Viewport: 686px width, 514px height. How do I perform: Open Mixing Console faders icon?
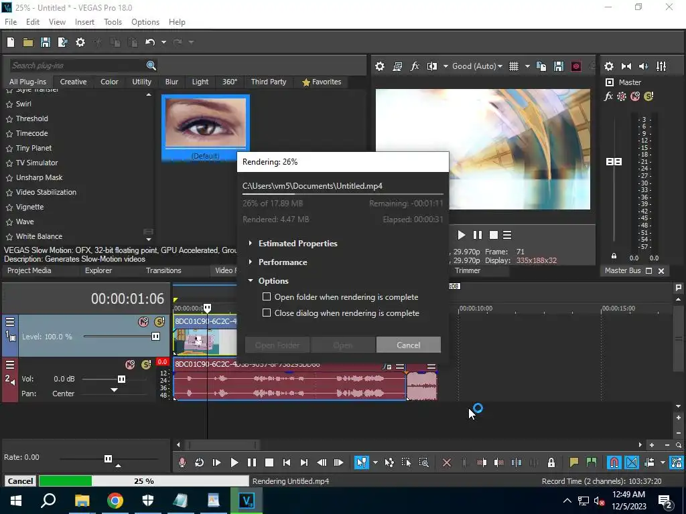point(661,66)
